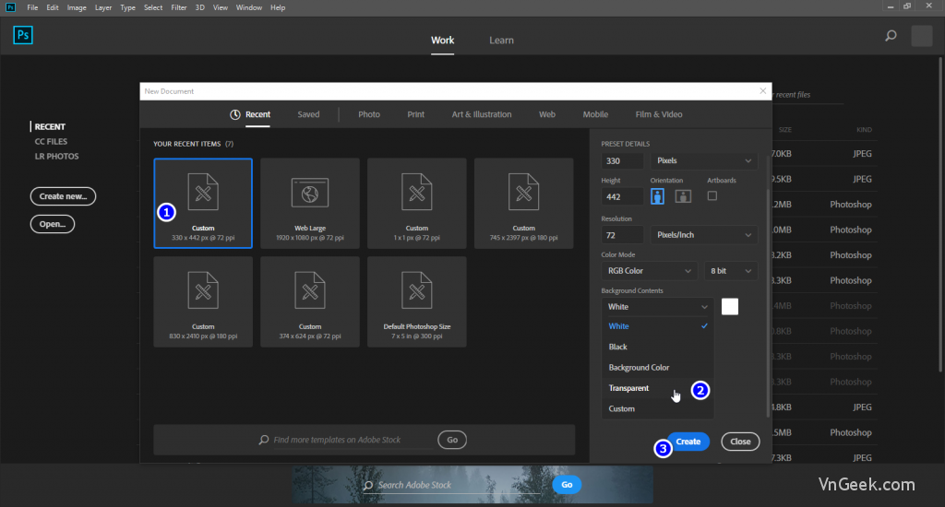Click the Height field showing 442

(622, 196)
